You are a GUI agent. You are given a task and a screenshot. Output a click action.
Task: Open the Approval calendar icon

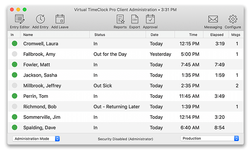click(x=150, y=19)
